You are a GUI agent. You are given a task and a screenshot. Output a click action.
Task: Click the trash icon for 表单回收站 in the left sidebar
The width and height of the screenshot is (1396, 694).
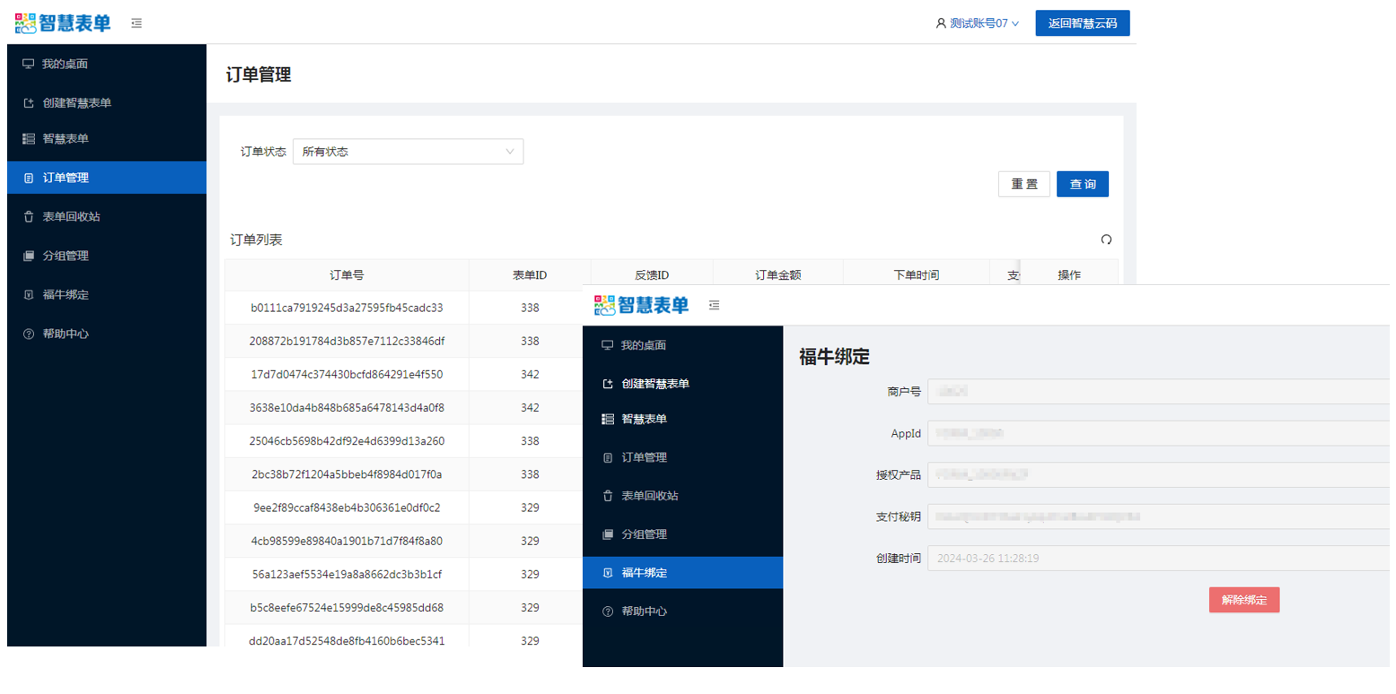(28, 217)
